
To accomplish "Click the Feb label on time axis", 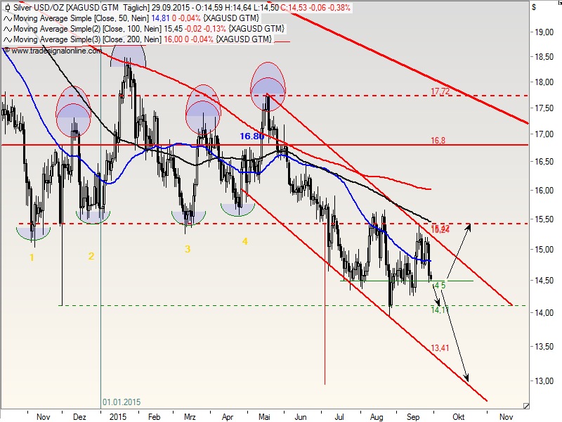I will (154, 417).
